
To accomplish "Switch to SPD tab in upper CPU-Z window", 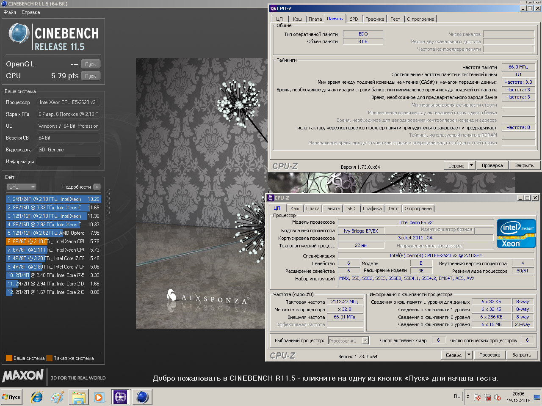I will click(x=354, y=19).
